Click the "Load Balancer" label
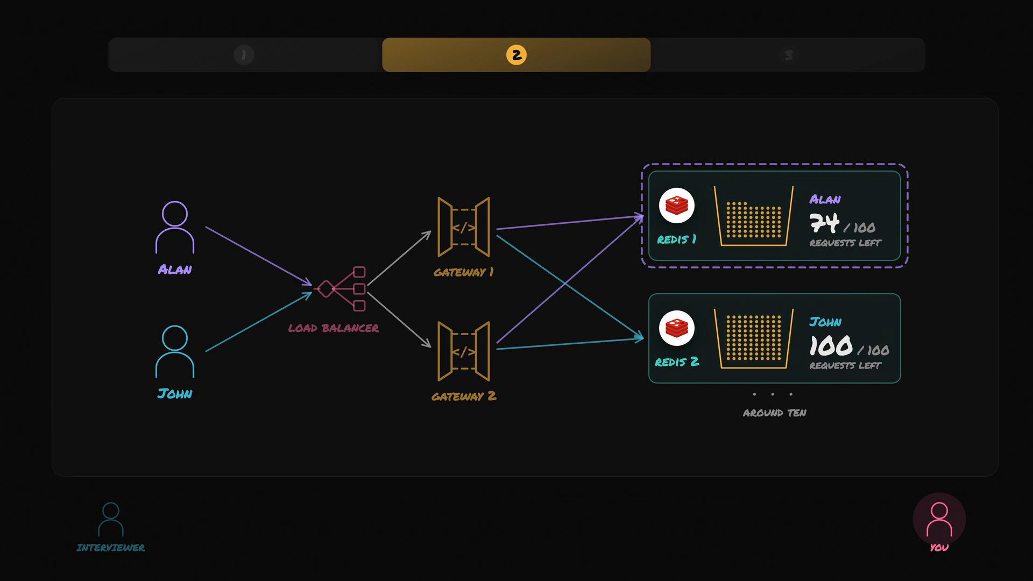The width and height of the screenshot is (1033, 581). [x=334, y=328]
